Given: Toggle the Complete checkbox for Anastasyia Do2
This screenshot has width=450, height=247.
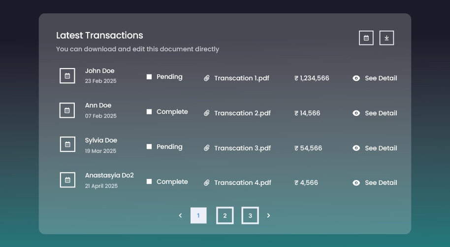Looking at the screenshot, I should (x=149, y=182).
